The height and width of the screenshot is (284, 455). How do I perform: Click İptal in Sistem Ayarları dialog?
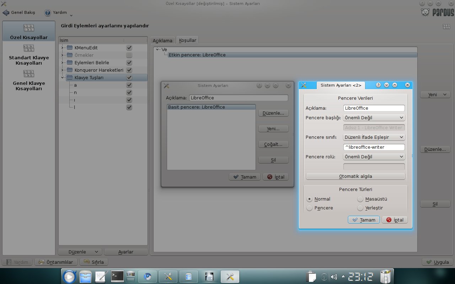275,177
